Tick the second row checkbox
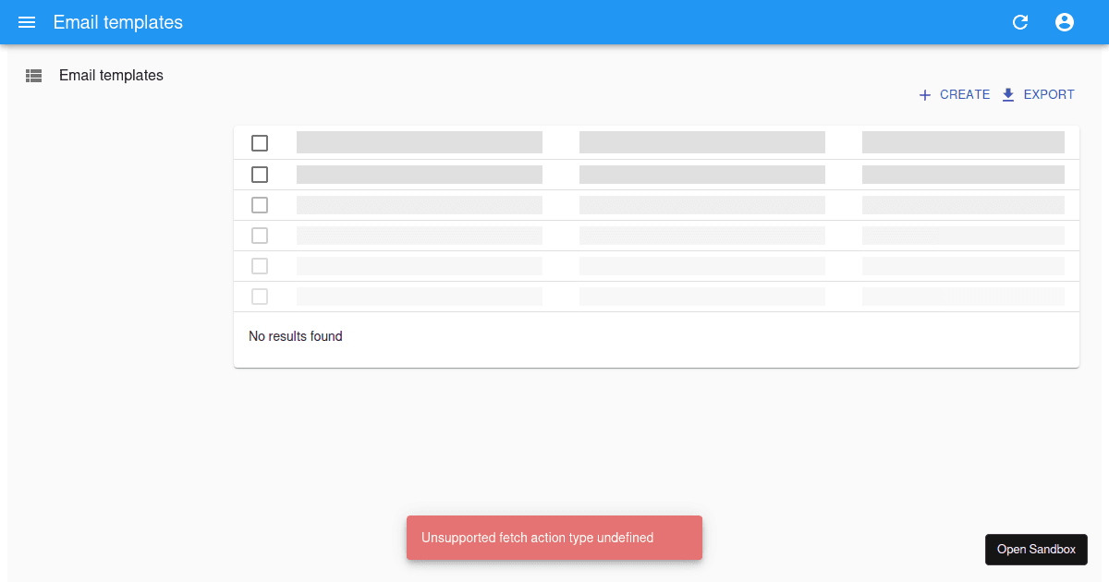 (x=260, y=174)
